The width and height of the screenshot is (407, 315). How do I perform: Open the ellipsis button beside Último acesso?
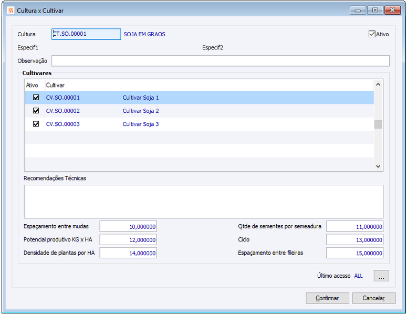point(381,276)
